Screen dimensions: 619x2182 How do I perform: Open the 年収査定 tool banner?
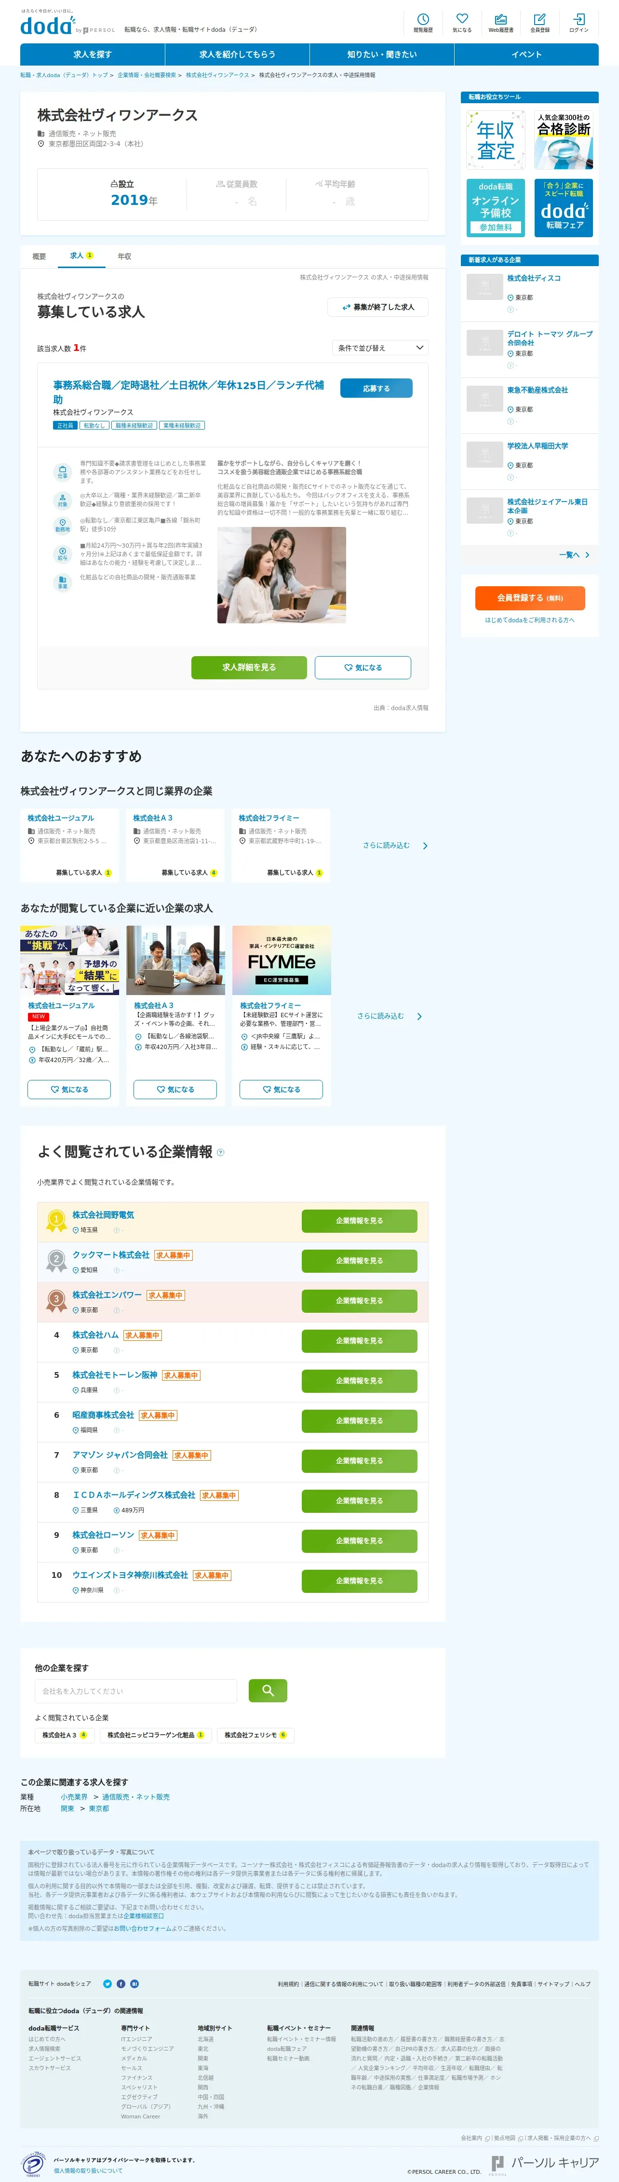tap(496, 140)
